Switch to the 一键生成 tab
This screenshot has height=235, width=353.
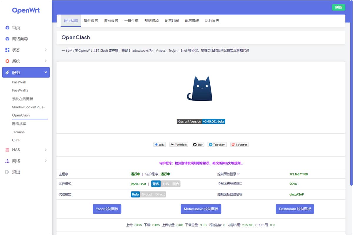point(131,21)
